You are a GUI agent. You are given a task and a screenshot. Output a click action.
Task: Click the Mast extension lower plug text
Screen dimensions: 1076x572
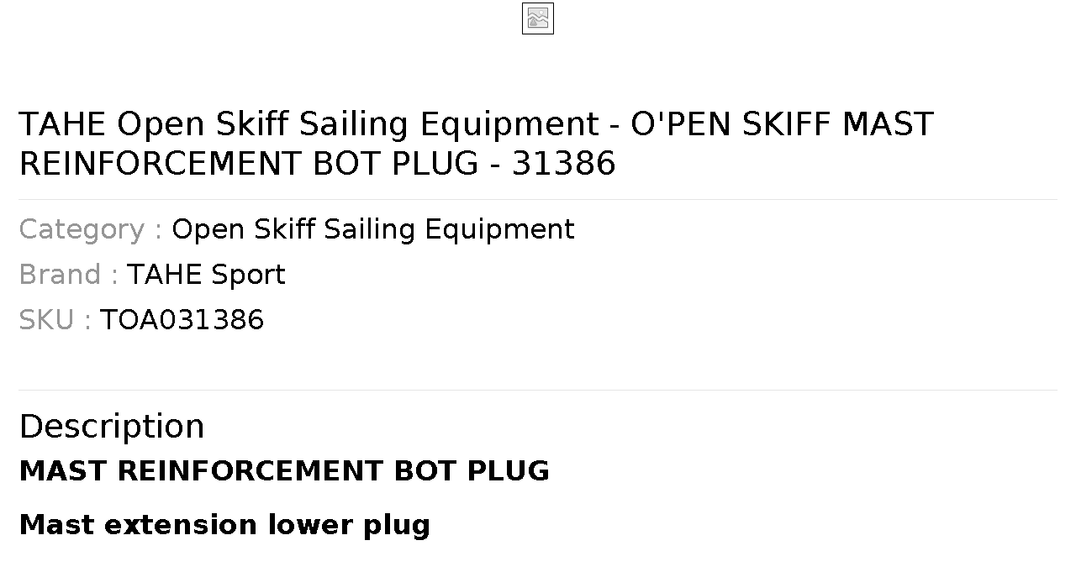[x=224, y=524]
